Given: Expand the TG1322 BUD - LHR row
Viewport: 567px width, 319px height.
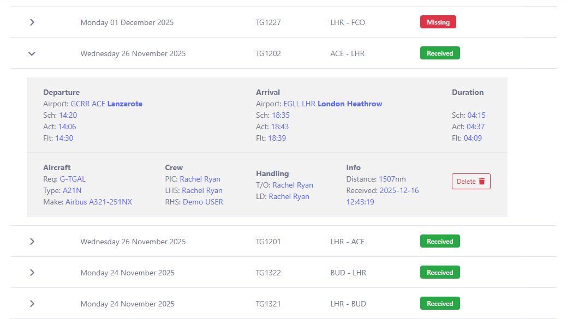Looking at the screenshot, I should pos(32,272).
